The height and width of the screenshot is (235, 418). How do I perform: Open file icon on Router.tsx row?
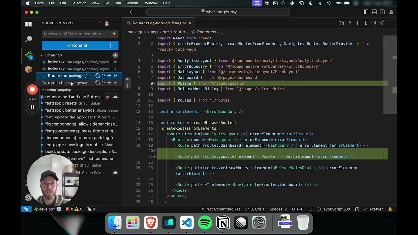coord(97,76)
